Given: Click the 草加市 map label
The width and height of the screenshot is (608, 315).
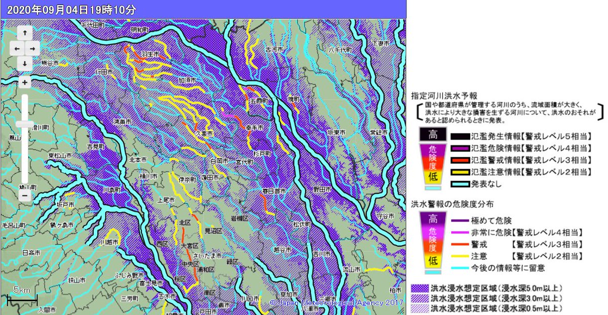Looking at the screenshot, I should pyautogui.click(x=289, y=294).
